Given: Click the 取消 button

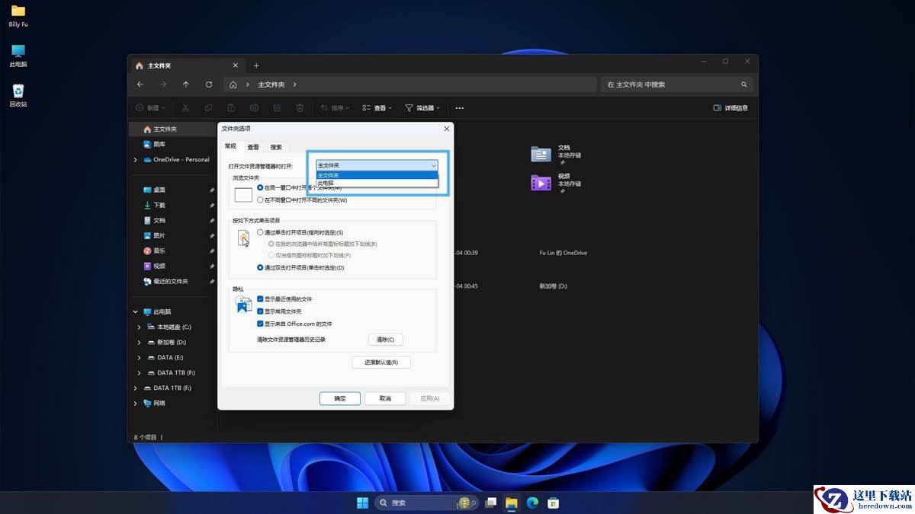Looking at the screenshot, I should pos(385,398).
